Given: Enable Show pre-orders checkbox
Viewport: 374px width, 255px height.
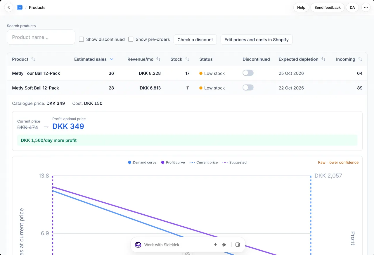Looking at the screenshot, I should (x=131, y=39).
